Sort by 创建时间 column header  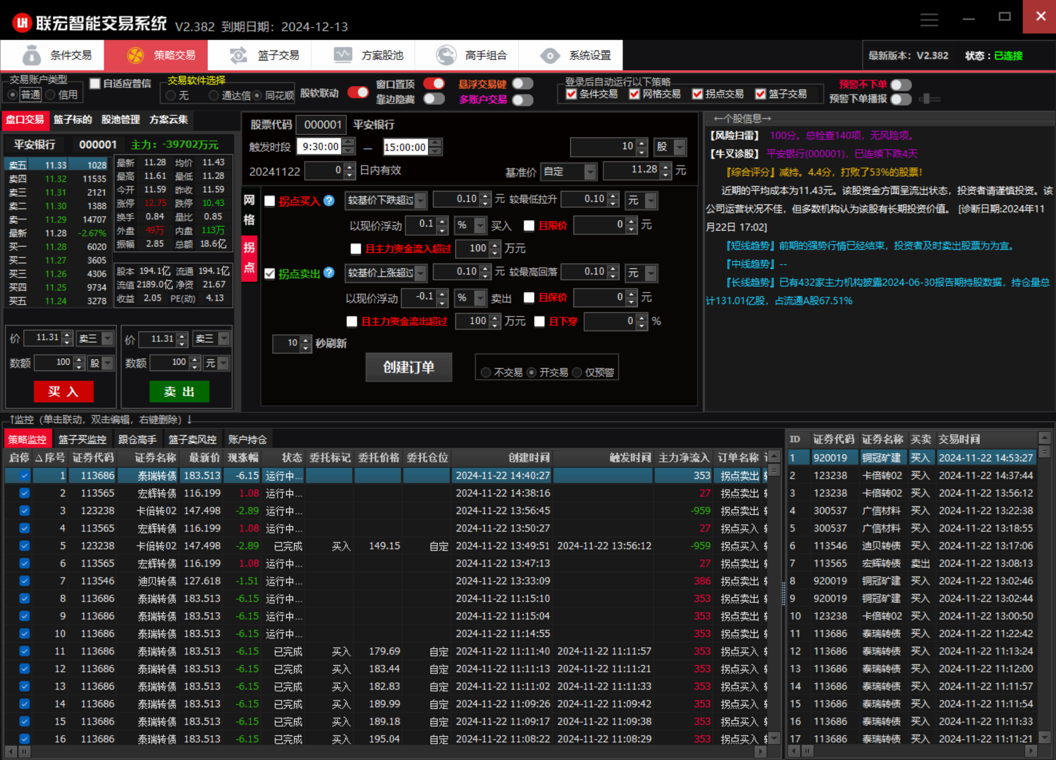[502, 458]
